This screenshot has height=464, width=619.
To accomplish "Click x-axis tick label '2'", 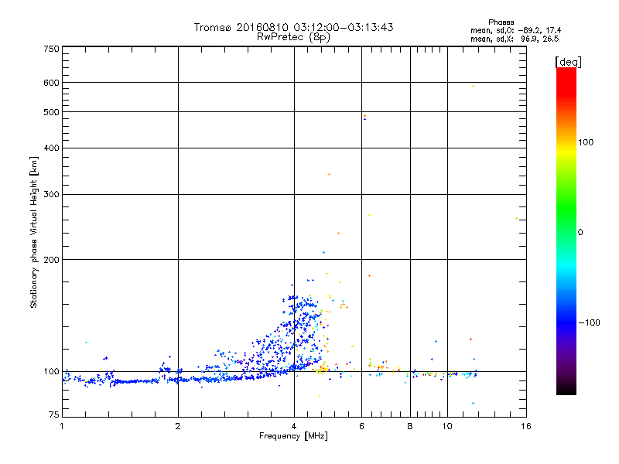I will (178, 426).
